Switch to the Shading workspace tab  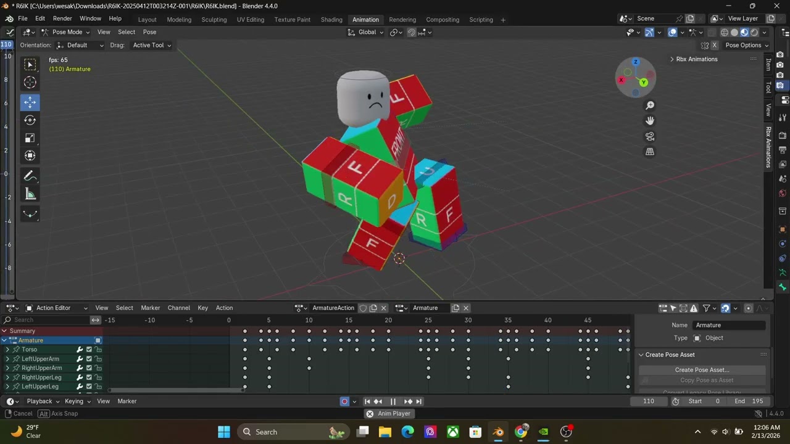(x=331, y=20)
